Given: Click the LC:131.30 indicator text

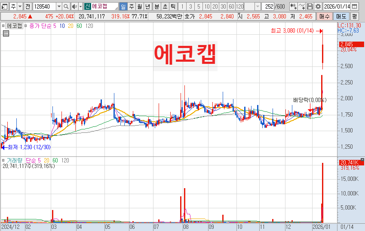Looking at the screenshot, I should click(x=349, y=26).
